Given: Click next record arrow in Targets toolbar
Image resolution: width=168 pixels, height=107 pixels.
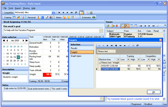Looking at the screenshot, I should pyautogui.click(x=108, y=46).
